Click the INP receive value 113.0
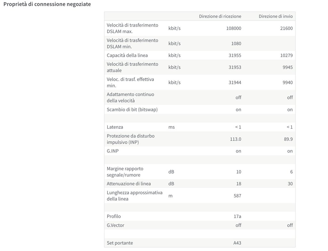The width and height of the screenshot is (328, 251). (235, 139)
